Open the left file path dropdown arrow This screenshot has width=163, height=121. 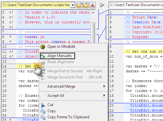click(x=73, y=5)
